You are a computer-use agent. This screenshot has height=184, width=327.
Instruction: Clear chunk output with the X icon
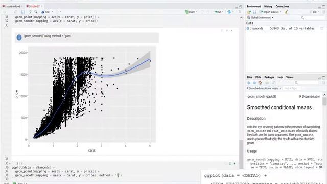point(231,31)
